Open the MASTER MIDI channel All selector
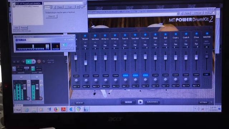The height and width of the screenshot is (129, 229). (x=206, y=47)
